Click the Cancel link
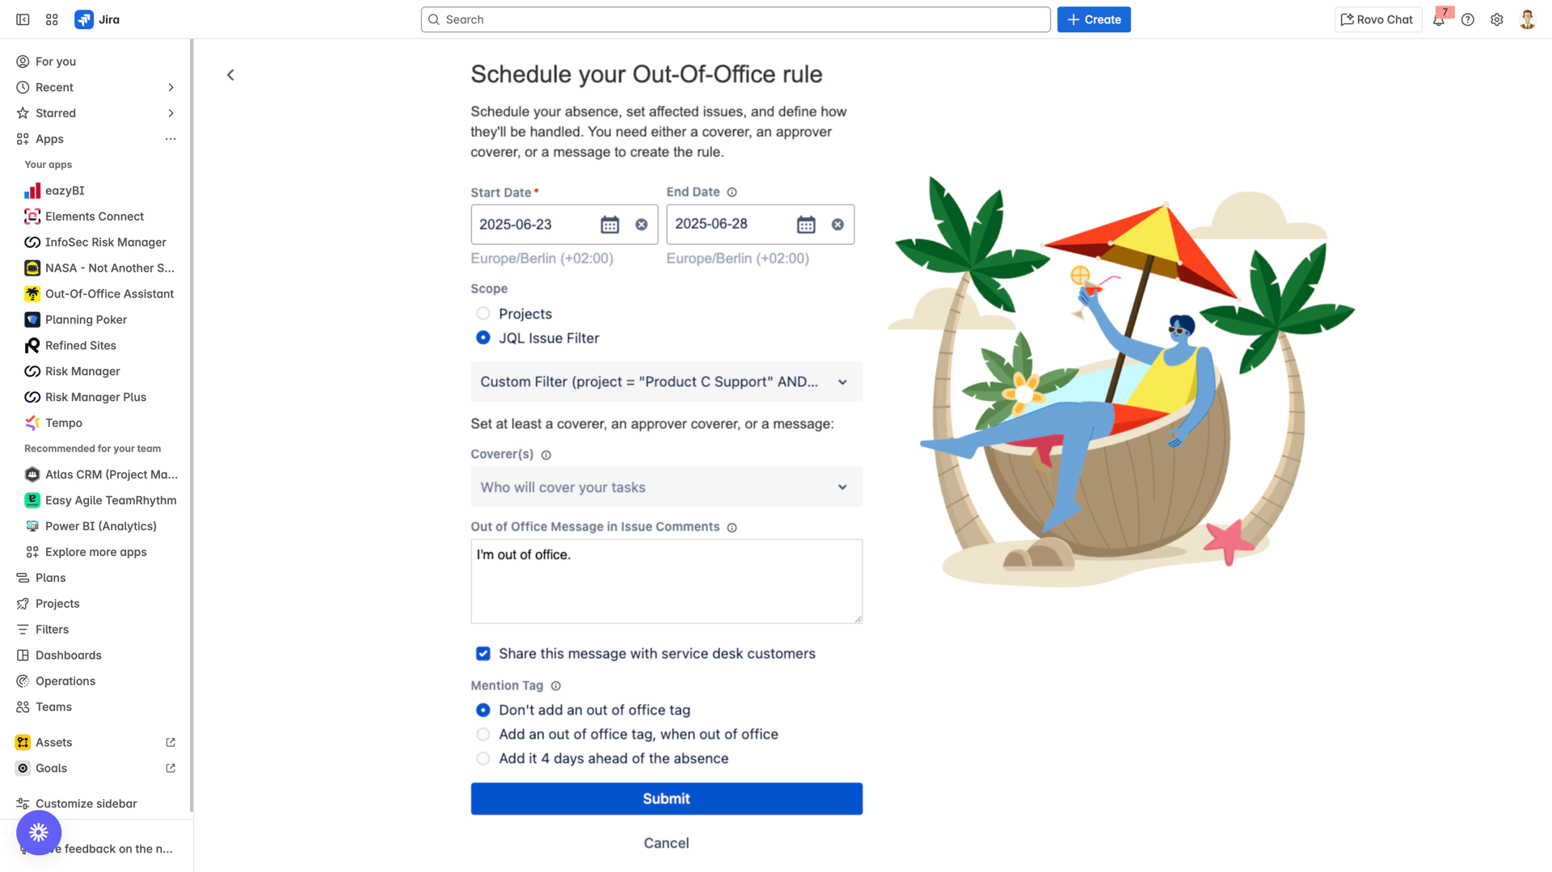 [666, 843]
